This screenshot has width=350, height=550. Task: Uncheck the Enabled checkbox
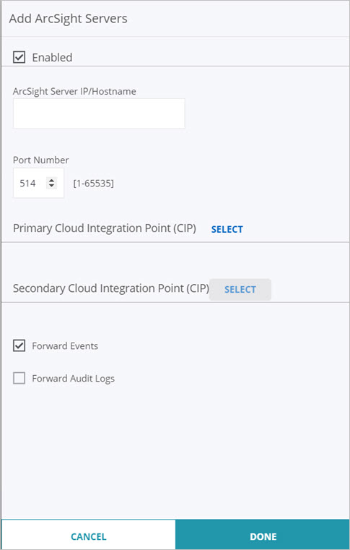click(19, 57)
